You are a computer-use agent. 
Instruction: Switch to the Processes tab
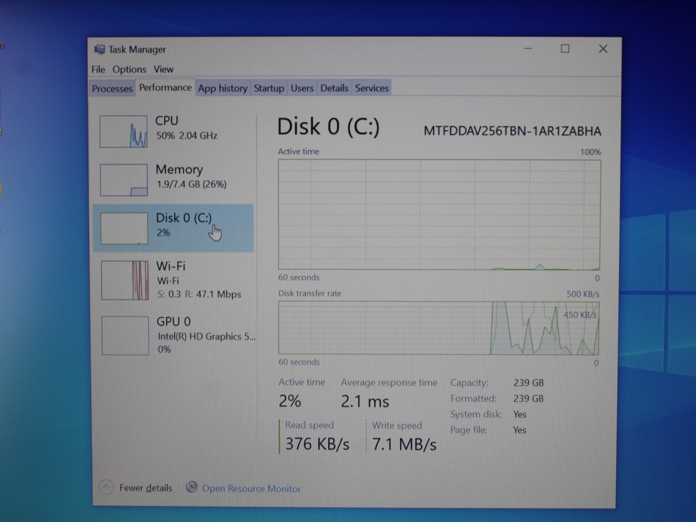pyautogui.click(x=112, y=88)
